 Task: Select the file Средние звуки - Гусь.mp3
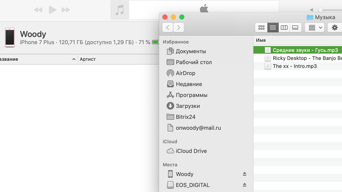click(x=298, y=50)
